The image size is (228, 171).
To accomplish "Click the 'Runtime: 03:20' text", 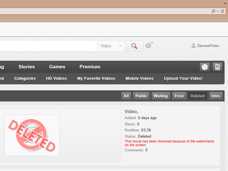I will (138, 130).
